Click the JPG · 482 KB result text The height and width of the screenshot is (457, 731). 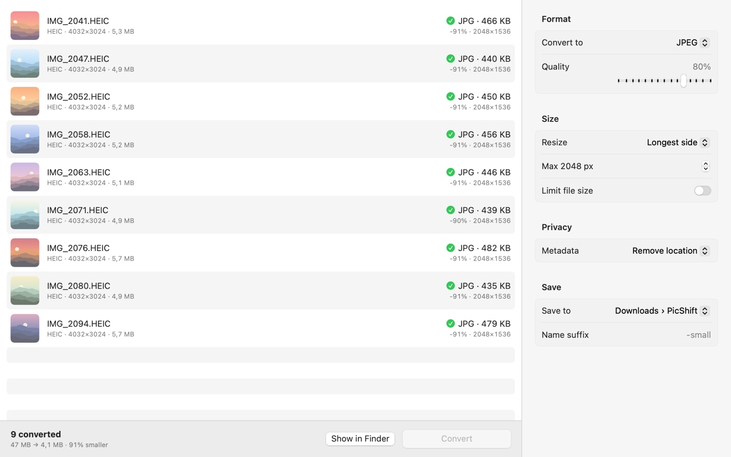pos(484,248)
